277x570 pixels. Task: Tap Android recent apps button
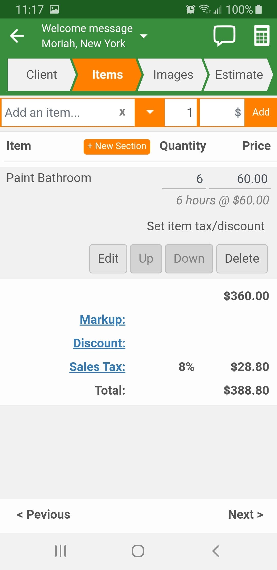[61, 551]
